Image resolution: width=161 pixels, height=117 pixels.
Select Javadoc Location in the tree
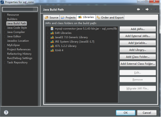tap(18, 41)
